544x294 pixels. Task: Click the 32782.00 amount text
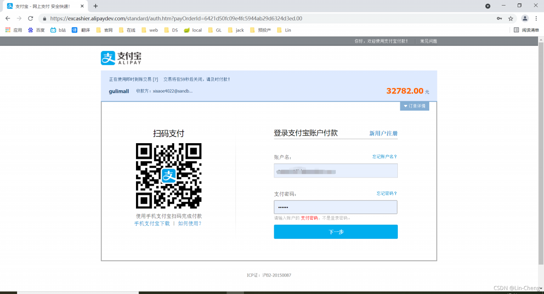[x=405, y=91]
